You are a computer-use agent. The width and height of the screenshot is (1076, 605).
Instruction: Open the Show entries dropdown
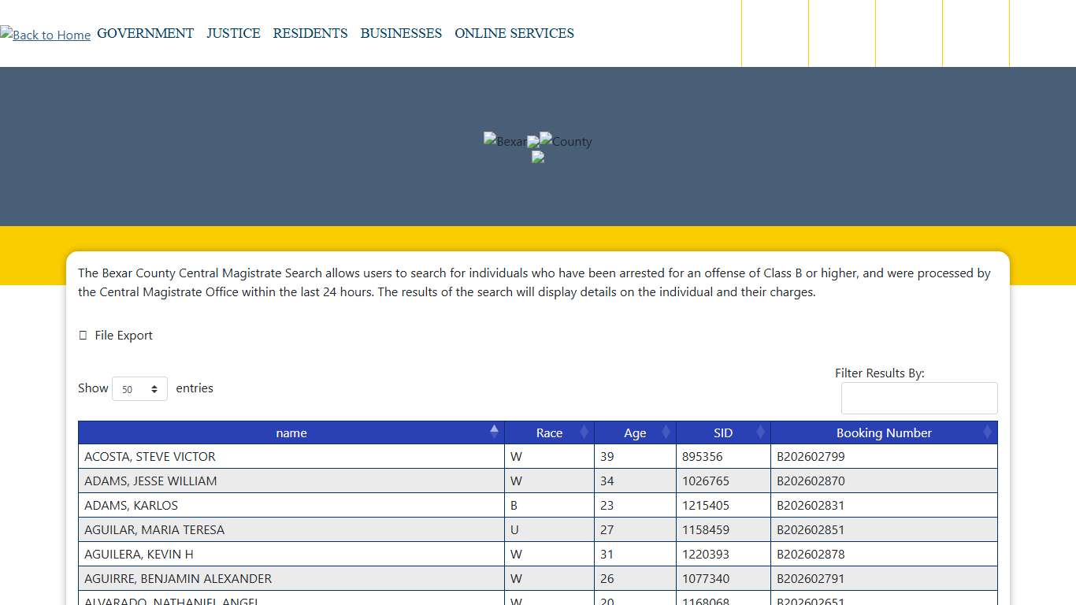(x=139, y=388)
